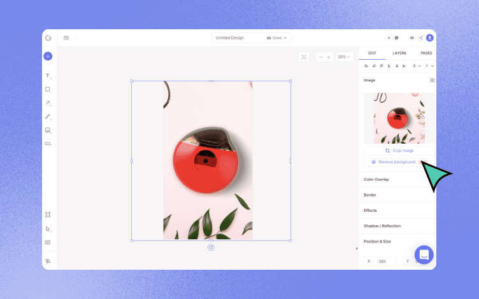Click the center horizontally align icon
Viewport: 479px width, 299px height.
(404, 66)
